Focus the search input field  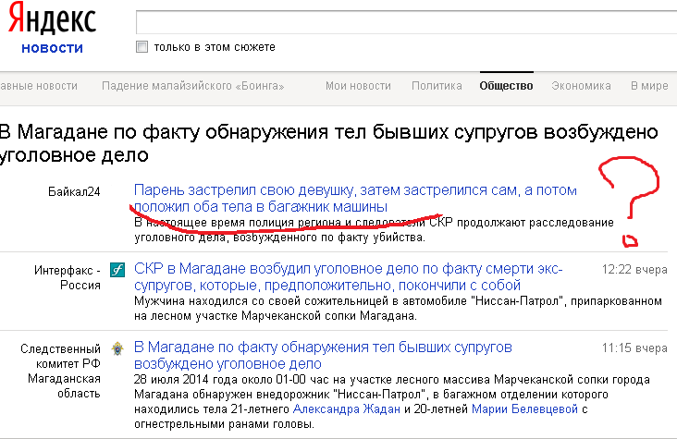[406, 22]
